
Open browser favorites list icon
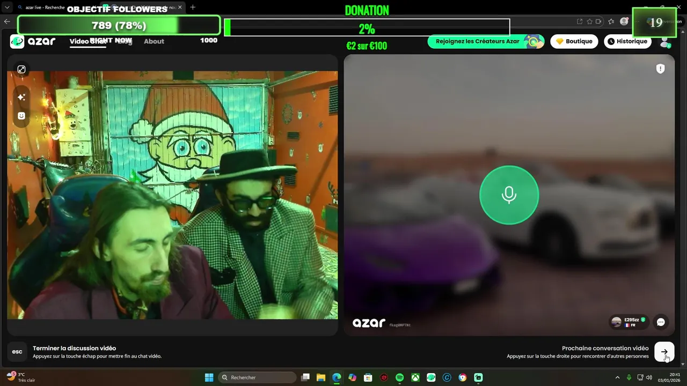(x=611, y=21)
